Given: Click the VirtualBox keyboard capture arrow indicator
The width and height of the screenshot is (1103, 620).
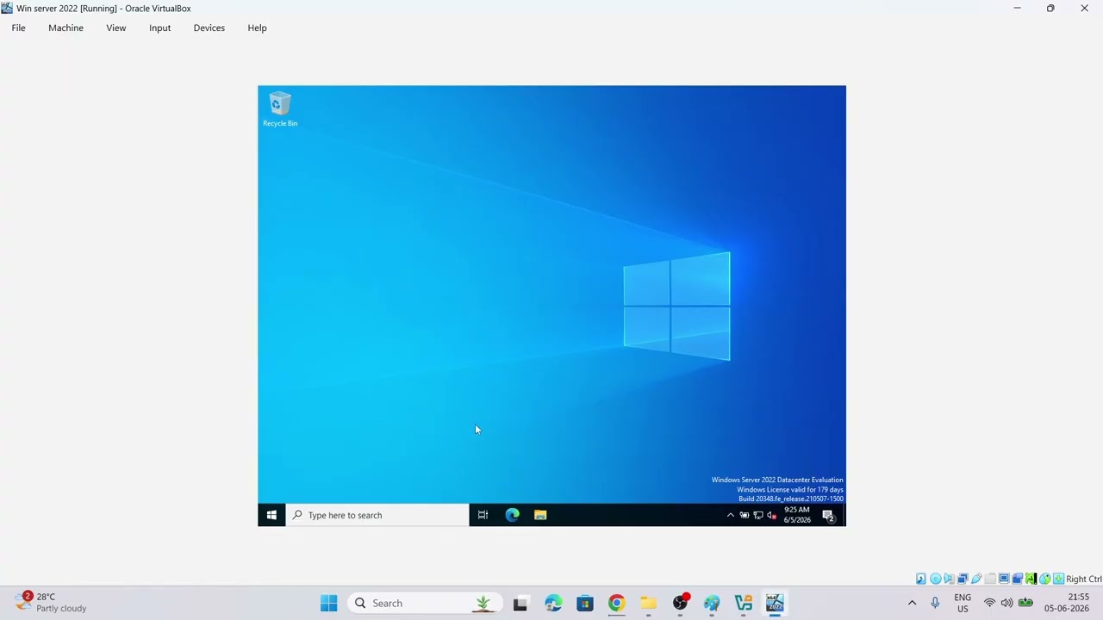Looking at the screenshot, I should click(1058, 579).
